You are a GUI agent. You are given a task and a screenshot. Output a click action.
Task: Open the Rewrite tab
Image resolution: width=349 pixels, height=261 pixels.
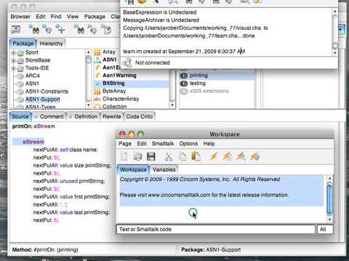click(x=112, y=117)
